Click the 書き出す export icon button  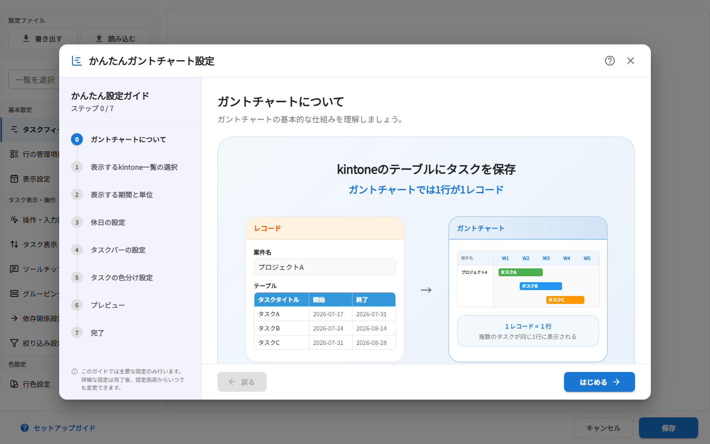coord(43,38)
